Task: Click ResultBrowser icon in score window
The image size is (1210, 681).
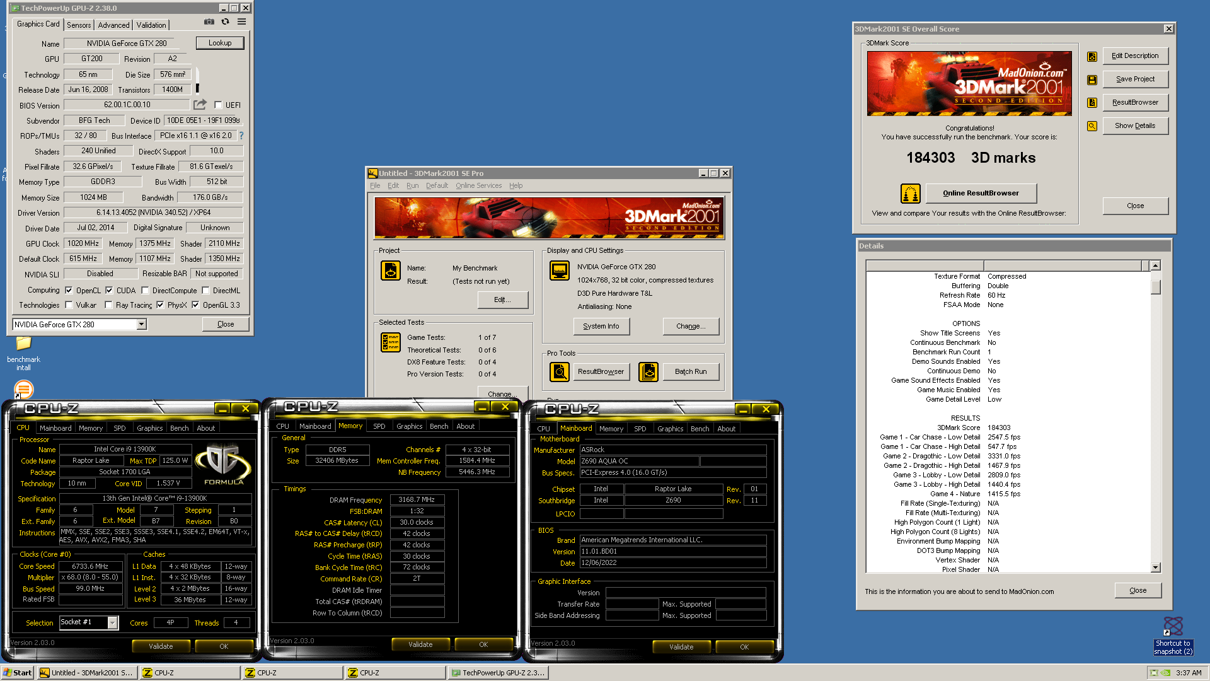Action: 1092,103
